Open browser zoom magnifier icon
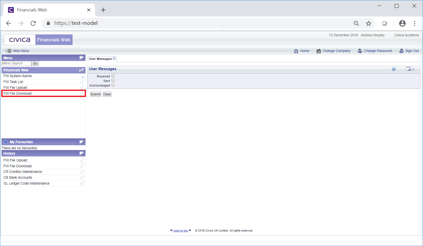The width and height of the screenshot is (423, 246). 356,23
